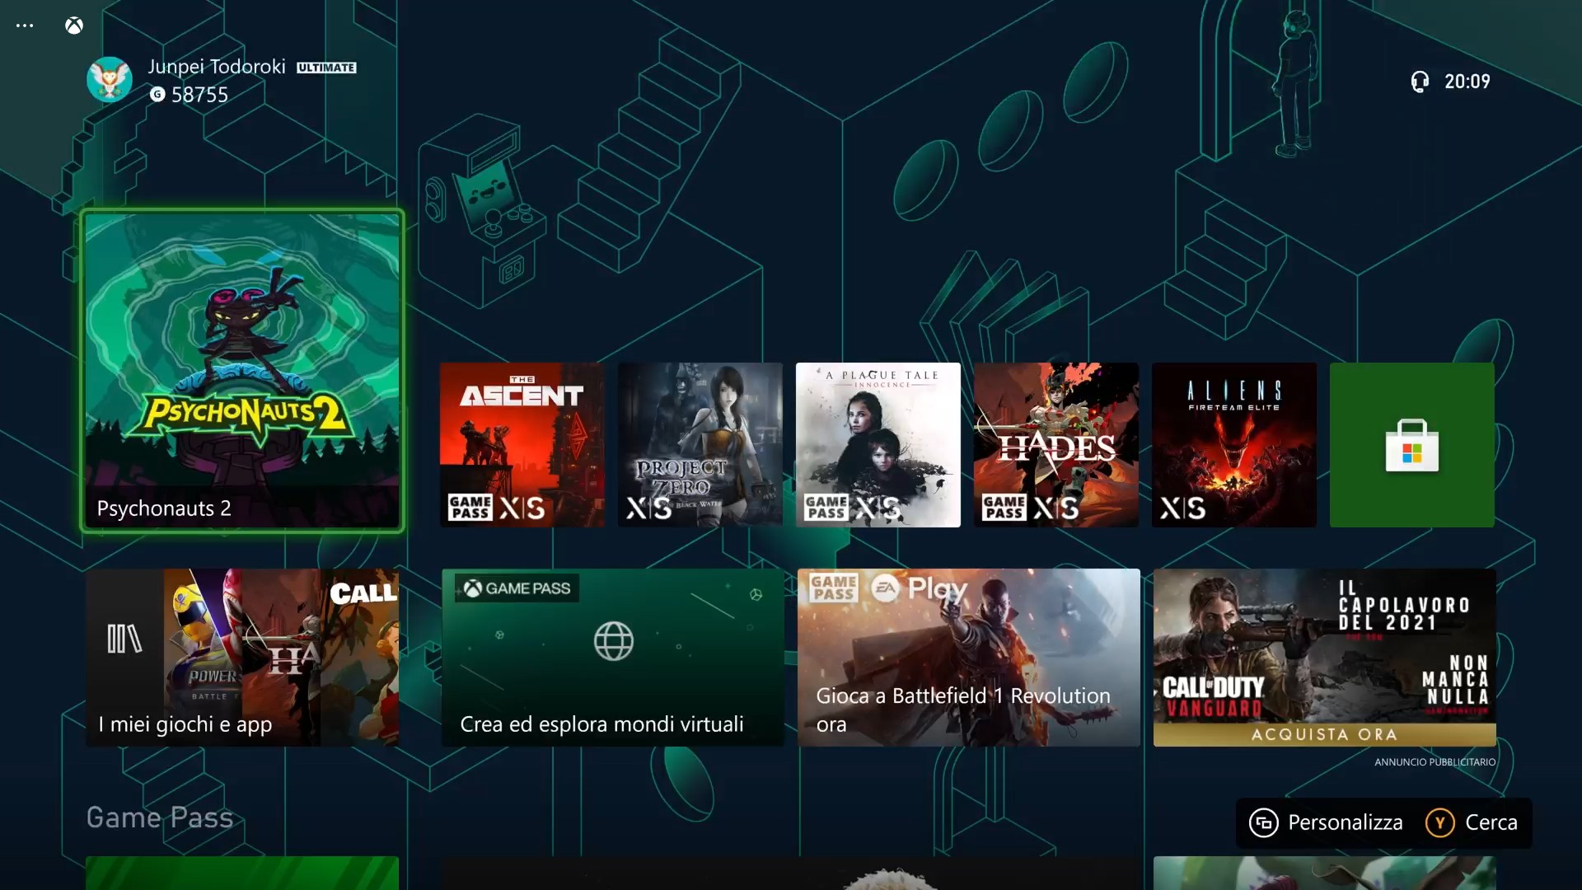Open the Call of Duty Vanguard ad
This screenshot has width=1582, height=890.
1325,658
